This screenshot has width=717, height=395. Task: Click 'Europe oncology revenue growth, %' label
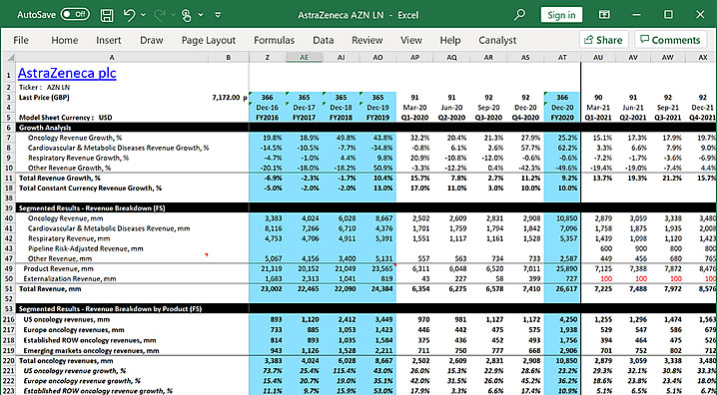click(x=82, y=381)
